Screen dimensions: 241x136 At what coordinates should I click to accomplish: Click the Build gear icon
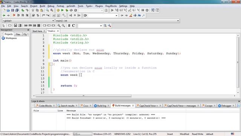click(58, 10)
